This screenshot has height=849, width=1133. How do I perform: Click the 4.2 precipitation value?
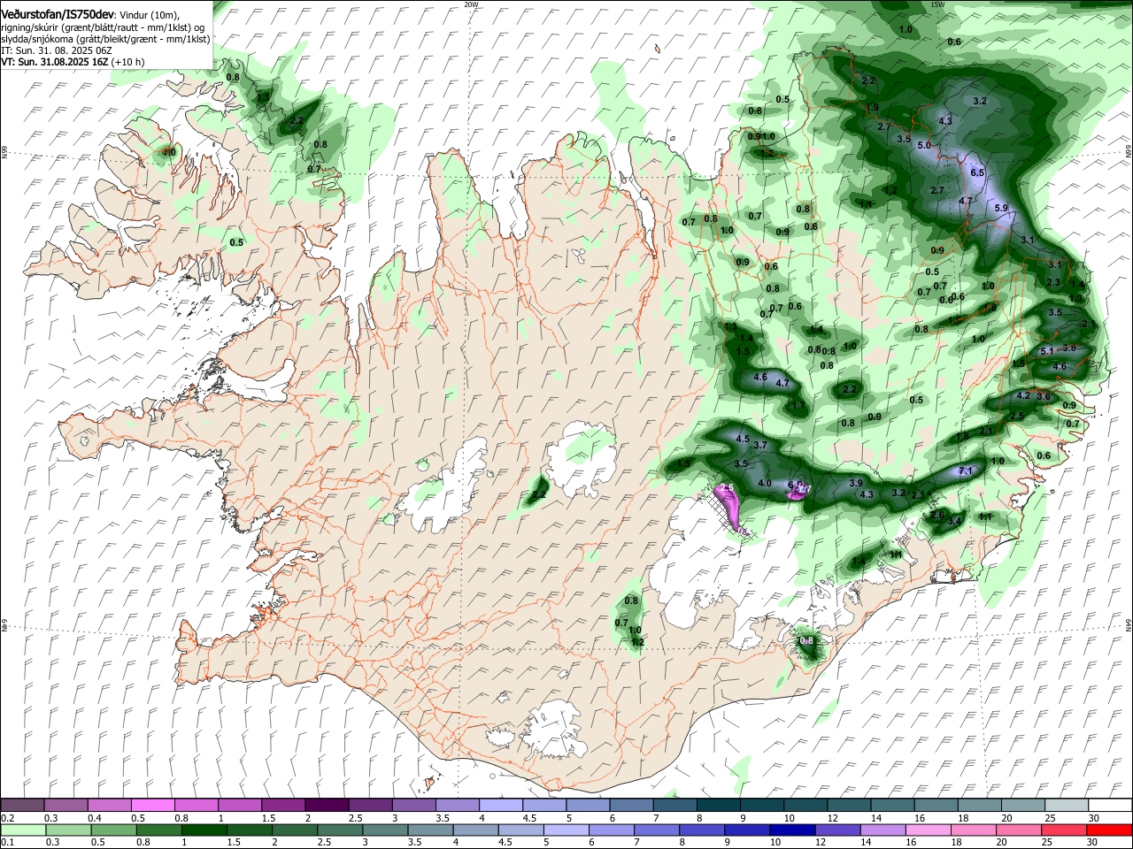pos(1023,395)
